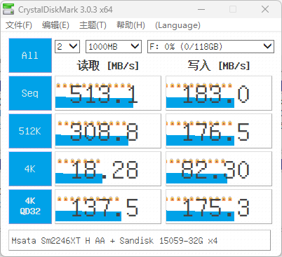
Task: Click the 读取 [MB/s] column header
Action: coord(108,66)
